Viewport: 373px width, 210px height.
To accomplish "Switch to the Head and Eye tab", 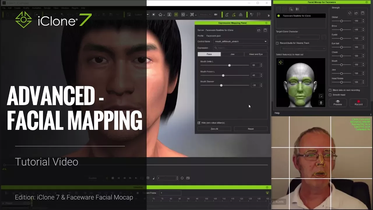I will pos(256,54).
